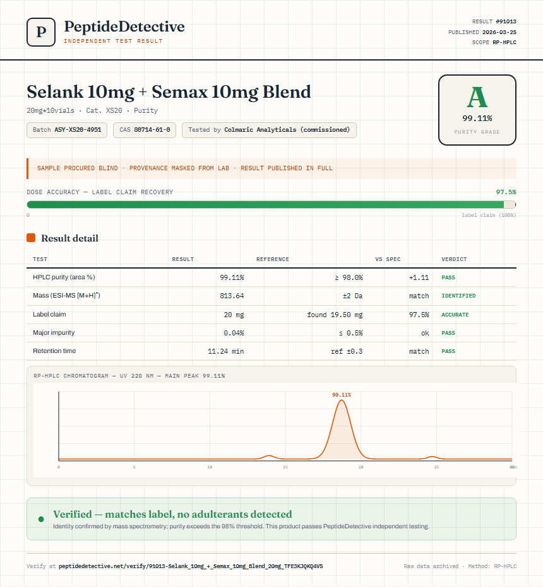Click the PeptideDetective P logo icon

coord(41,32)
